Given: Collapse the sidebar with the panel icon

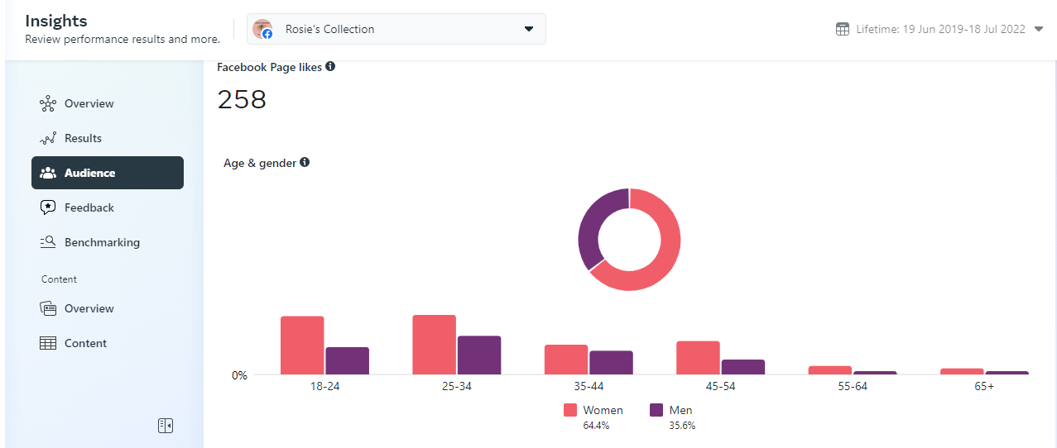Looking at the screenshot, I should [x=166, y=426].
